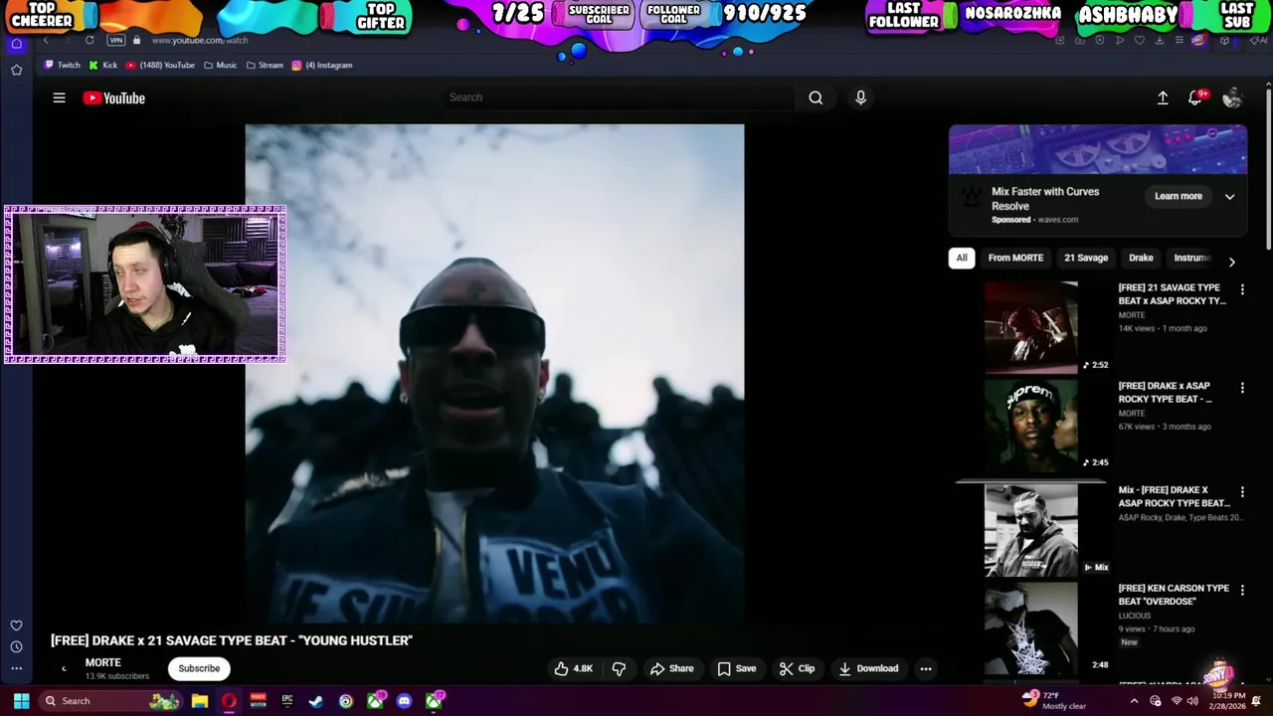Select the Drake filter chip
Screen dimensions: 1273x716
click(1141, 258)
